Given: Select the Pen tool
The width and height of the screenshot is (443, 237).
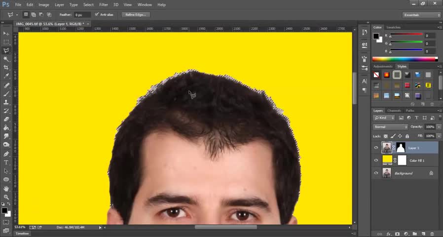Looking at the screenshot, I should coord(6,154).
